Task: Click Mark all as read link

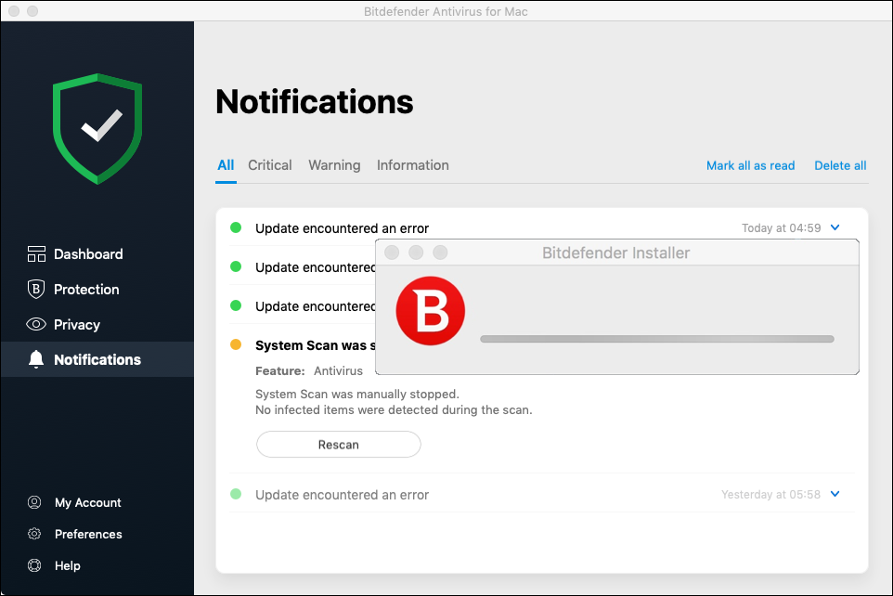Action: [751, 166]
